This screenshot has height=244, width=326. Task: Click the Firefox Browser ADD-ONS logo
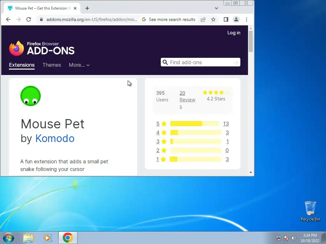click(x=42, y=48)
